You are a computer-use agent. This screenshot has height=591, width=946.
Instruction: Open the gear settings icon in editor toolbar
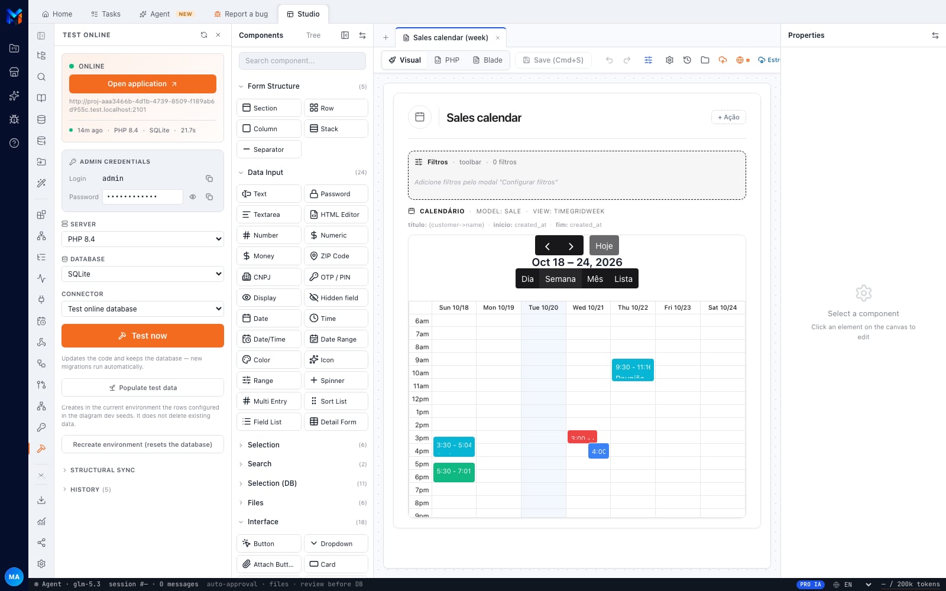pyautogui.click(x=669, y=60)
